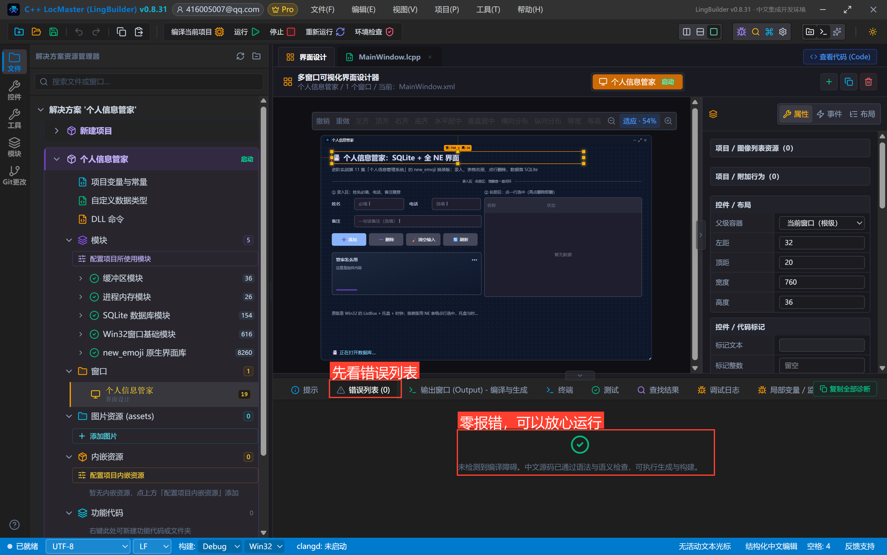Switch to the split vertical layout

687,32
